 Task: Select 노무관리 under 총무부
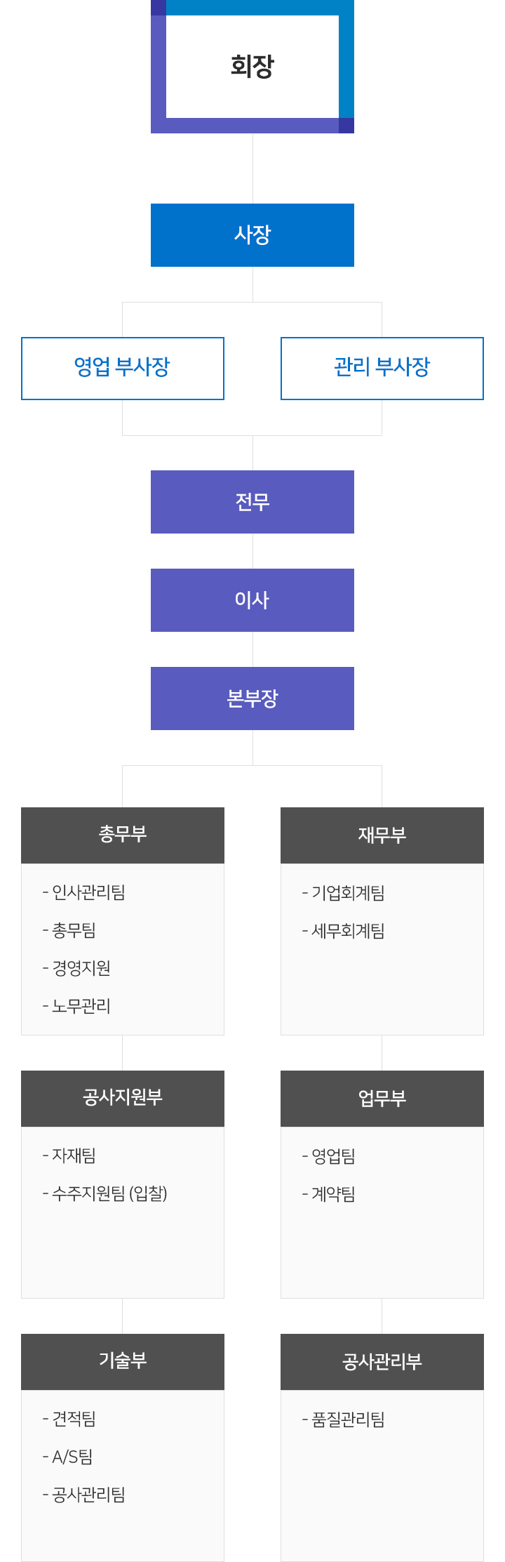(x=81, y=1006)
